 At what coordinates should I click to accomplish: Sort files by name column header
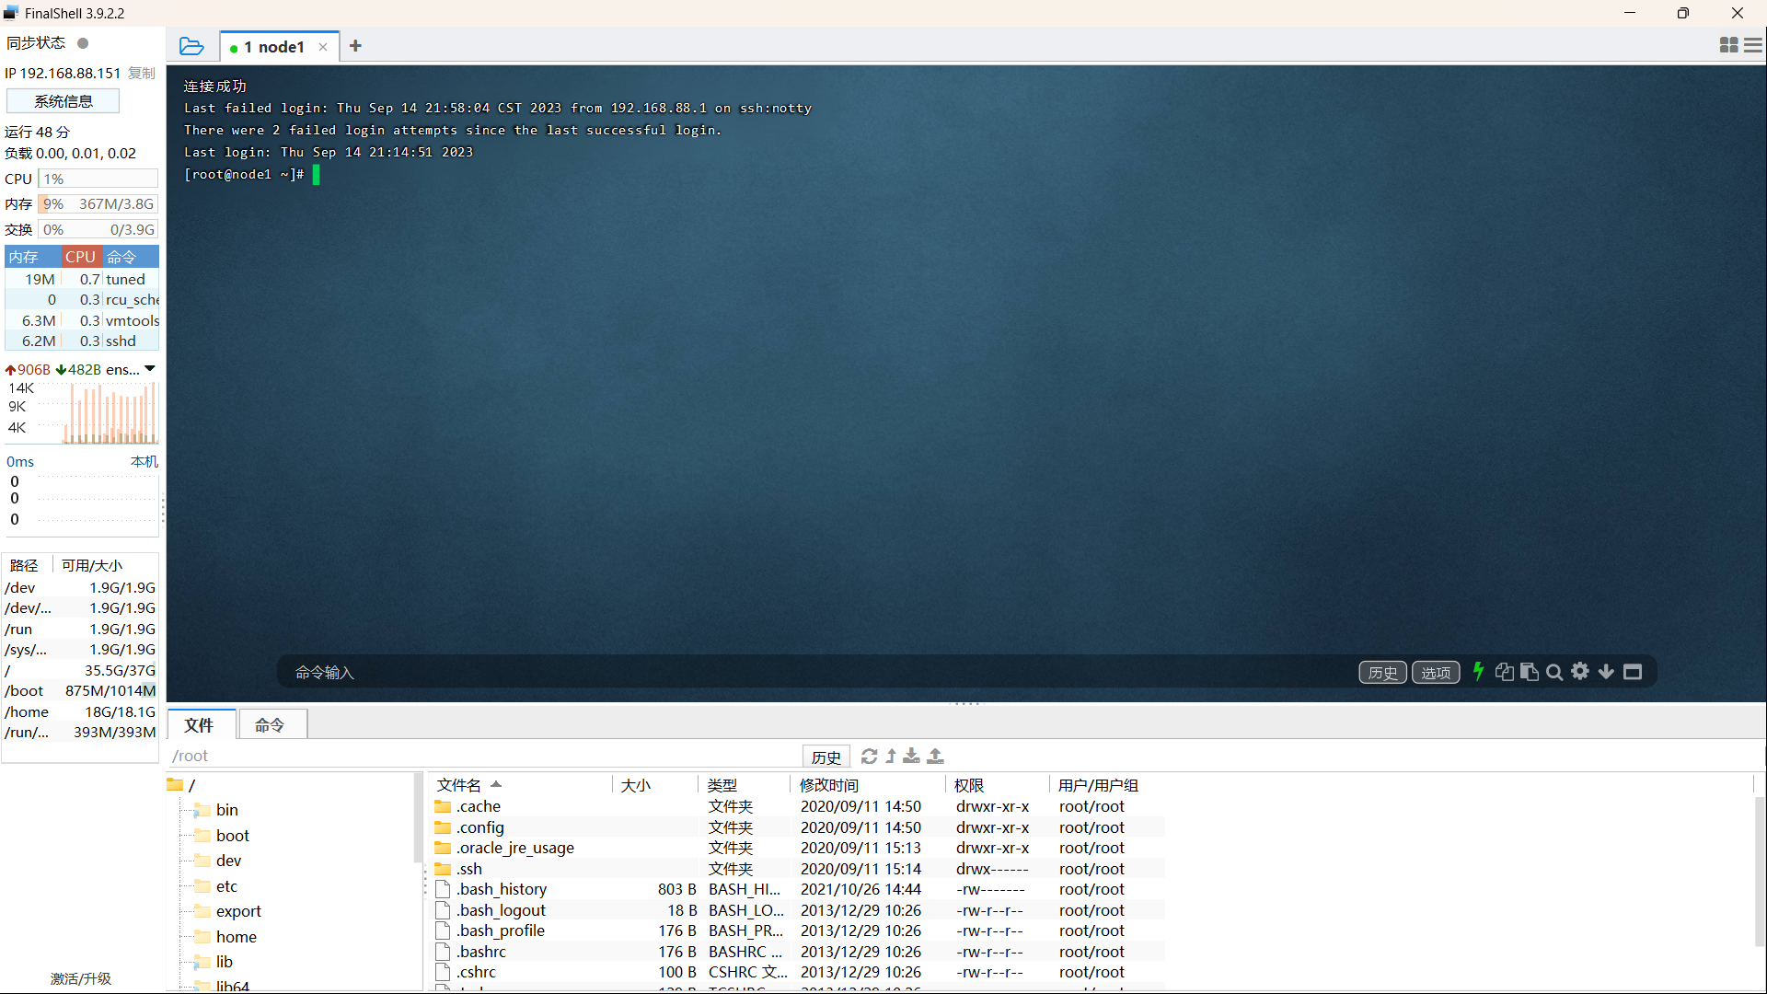[x=459, y=785]
